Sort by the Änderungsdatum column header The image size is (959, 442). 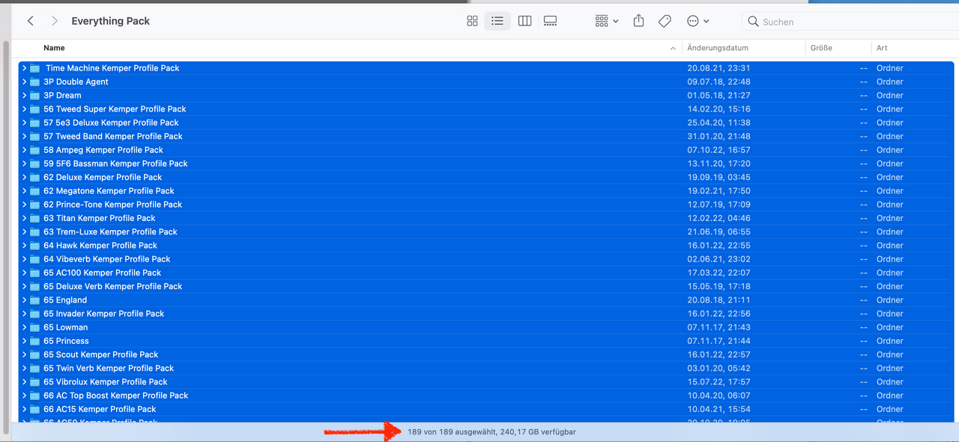[x=718, y=48]
